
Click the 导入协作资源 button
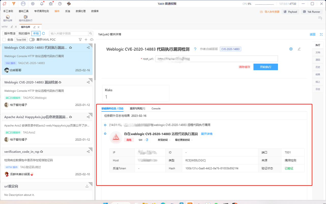coord(270,12)
